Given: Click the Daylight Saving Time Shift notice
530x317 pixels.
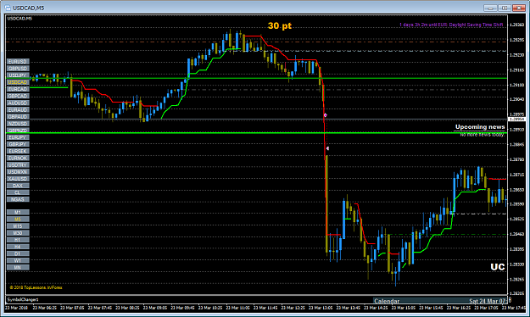Looking at the screenshot, I should point(451,25).
